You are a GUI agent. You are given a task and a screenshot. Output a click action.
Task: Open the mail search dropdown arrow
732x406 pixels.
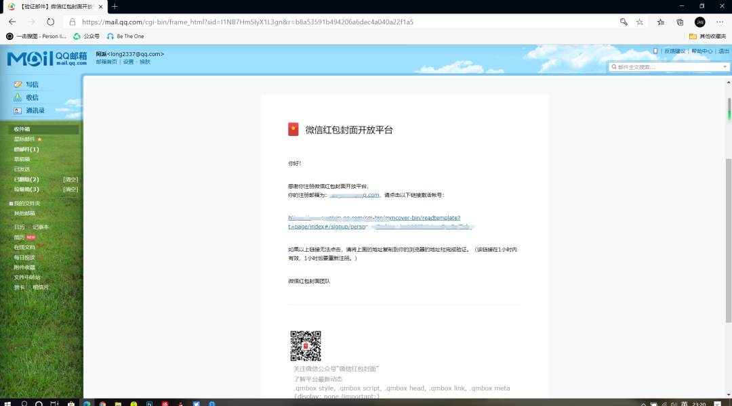click(x=725, y=67)
